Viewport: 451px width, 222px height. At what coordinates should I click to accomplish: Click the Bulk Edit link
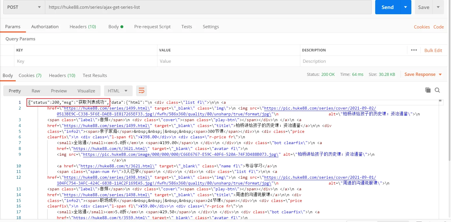pos(433,50)
